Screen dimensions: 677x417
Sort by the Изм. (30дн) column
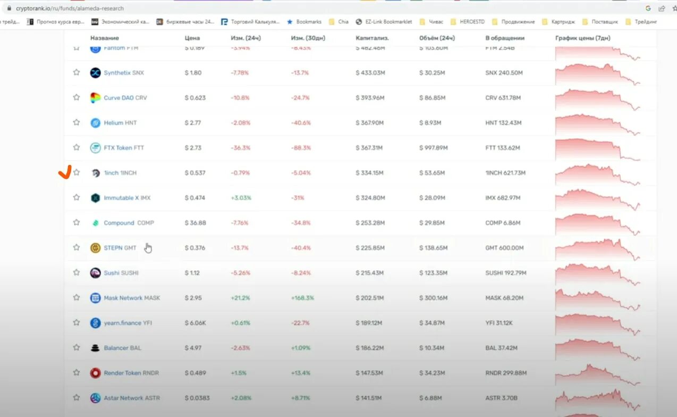tap(308, 38)
